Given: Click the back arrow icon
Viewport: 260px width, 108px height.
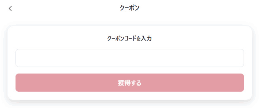Looking at the screenshot, I should point(10,8).
